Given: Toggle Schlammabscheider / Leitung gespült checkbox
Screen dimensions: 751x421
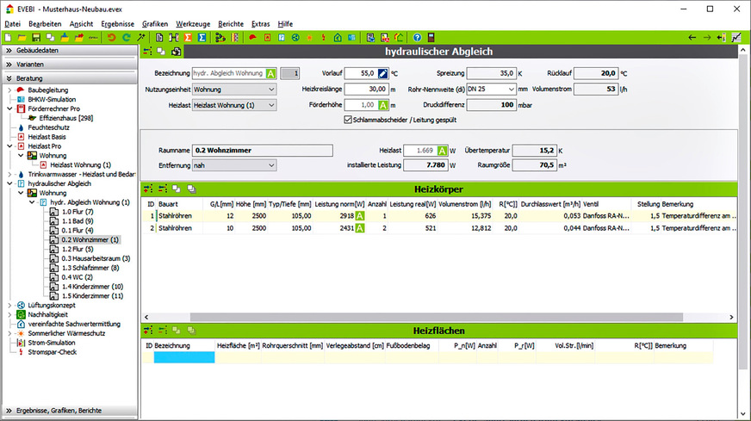Looking at the screenshot, I should [347, 121].
